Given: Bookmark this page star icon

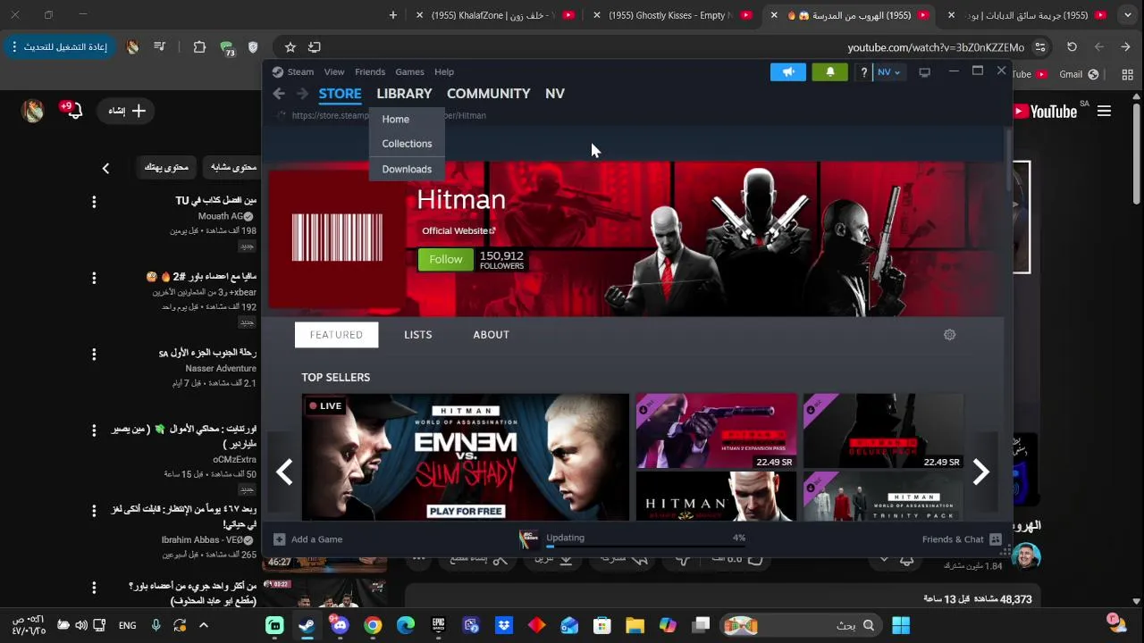Looking at the screenshot, I should 290,47.
